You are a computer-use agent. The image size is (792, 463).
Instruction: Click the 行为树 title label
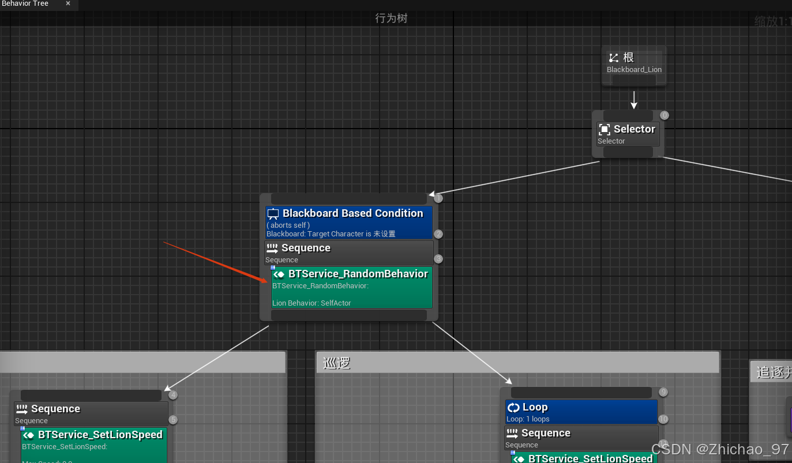pyautogui.click(x=392, y=18)
